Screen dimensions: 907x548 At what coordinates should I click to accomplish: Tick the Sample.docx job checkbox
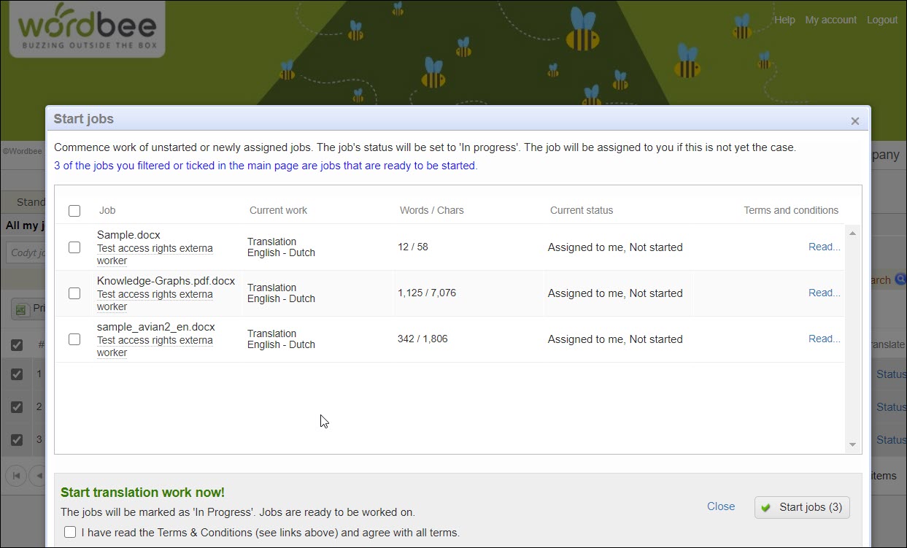point(74,247)
